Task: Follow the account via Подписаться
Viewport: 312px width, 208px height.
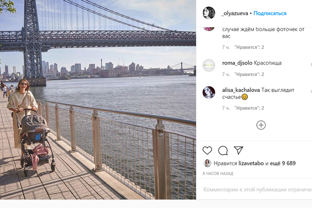Action: click(x=270, y=13)
